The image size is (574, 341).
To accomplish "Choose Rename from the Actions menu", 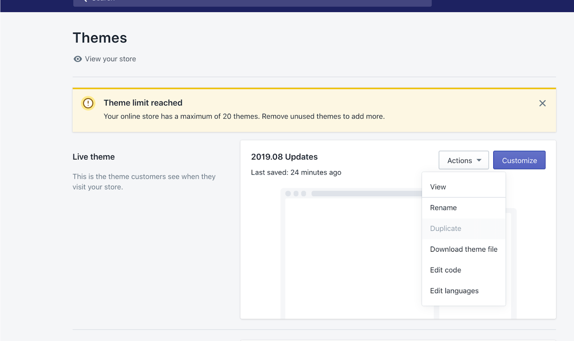I will pyautogui.click(x=464, y=208).
